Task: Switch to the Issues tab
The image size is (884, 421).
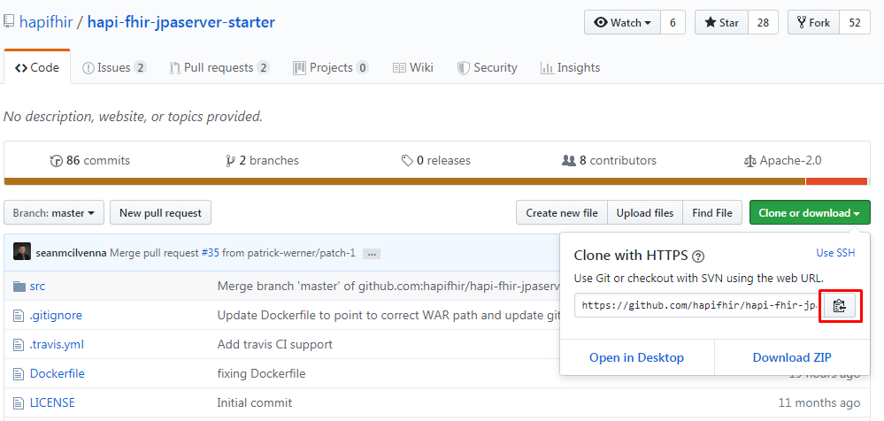Action: pos(113,67)
